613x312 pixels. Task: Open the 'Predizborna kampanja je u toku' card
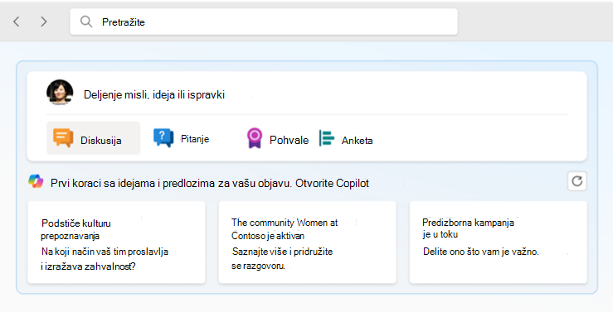pos(498,242)
